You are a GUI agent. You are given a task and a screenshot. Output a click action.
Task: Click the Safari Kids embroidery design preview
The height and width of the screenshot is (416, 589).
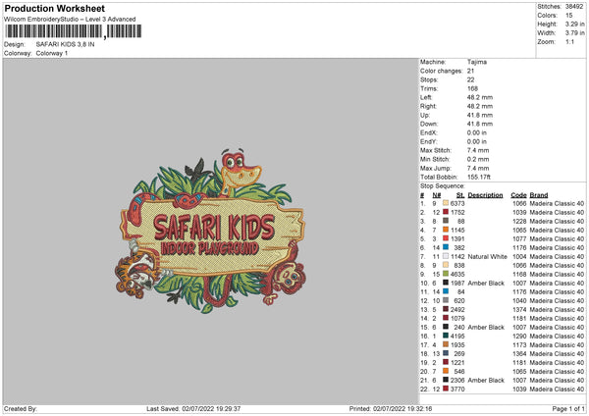pyautogui.click(x=210, y=230)
